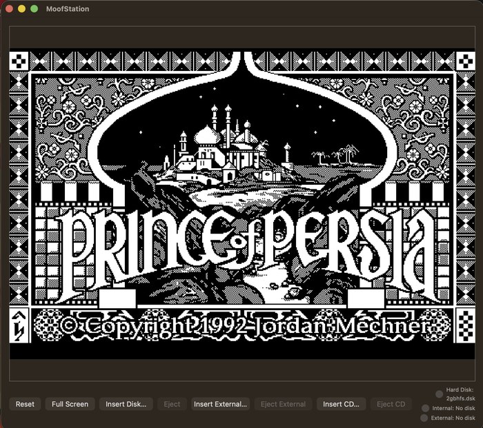The width and height of the screenshot is (483, 428).
Task: Click the Eject External button
Action: (x=283, y=404)
